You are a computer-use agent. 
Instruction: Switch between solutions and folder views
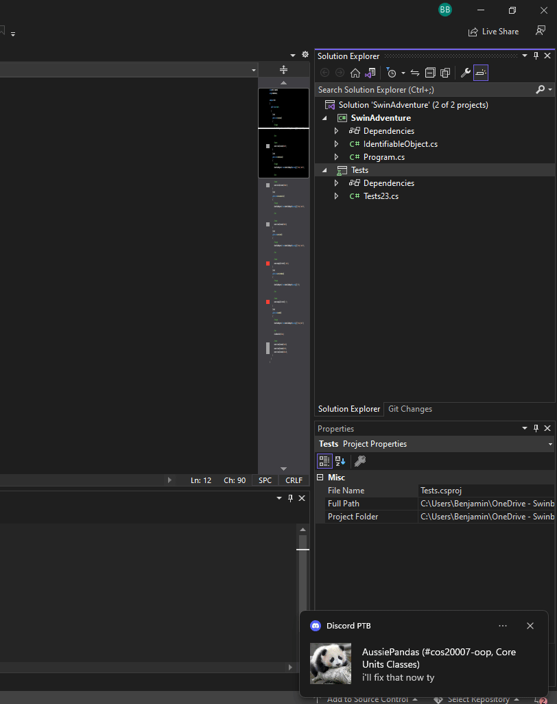click(370, 73)
